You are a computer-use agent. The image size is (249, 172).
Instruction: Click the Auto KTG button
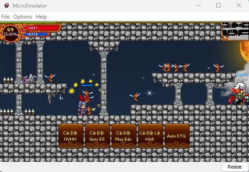point(177,136)
